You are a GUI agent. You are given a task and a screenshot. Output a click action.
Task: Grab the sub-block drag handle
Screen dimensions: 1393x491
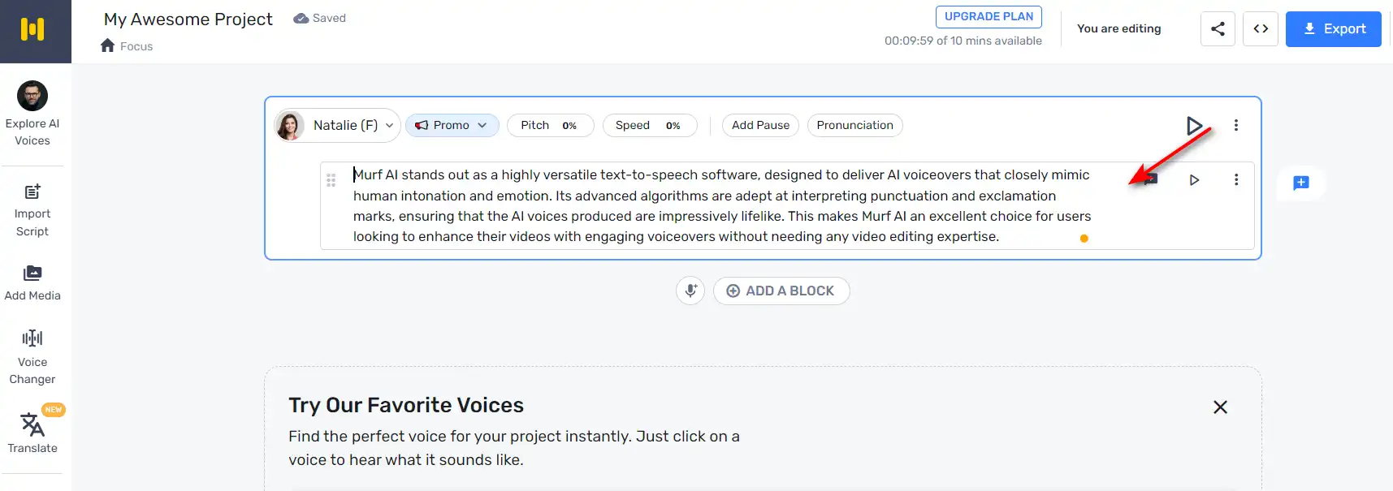click(331, 180)
